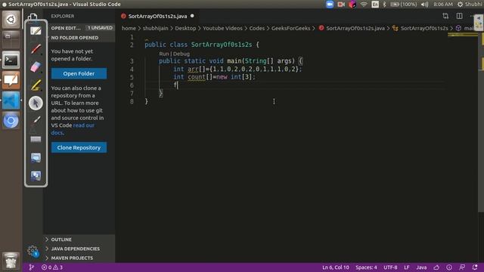Click the bottom screen-capture annotation icon
Viewport: 484px width, 272px height.
[x=36, y=176]
